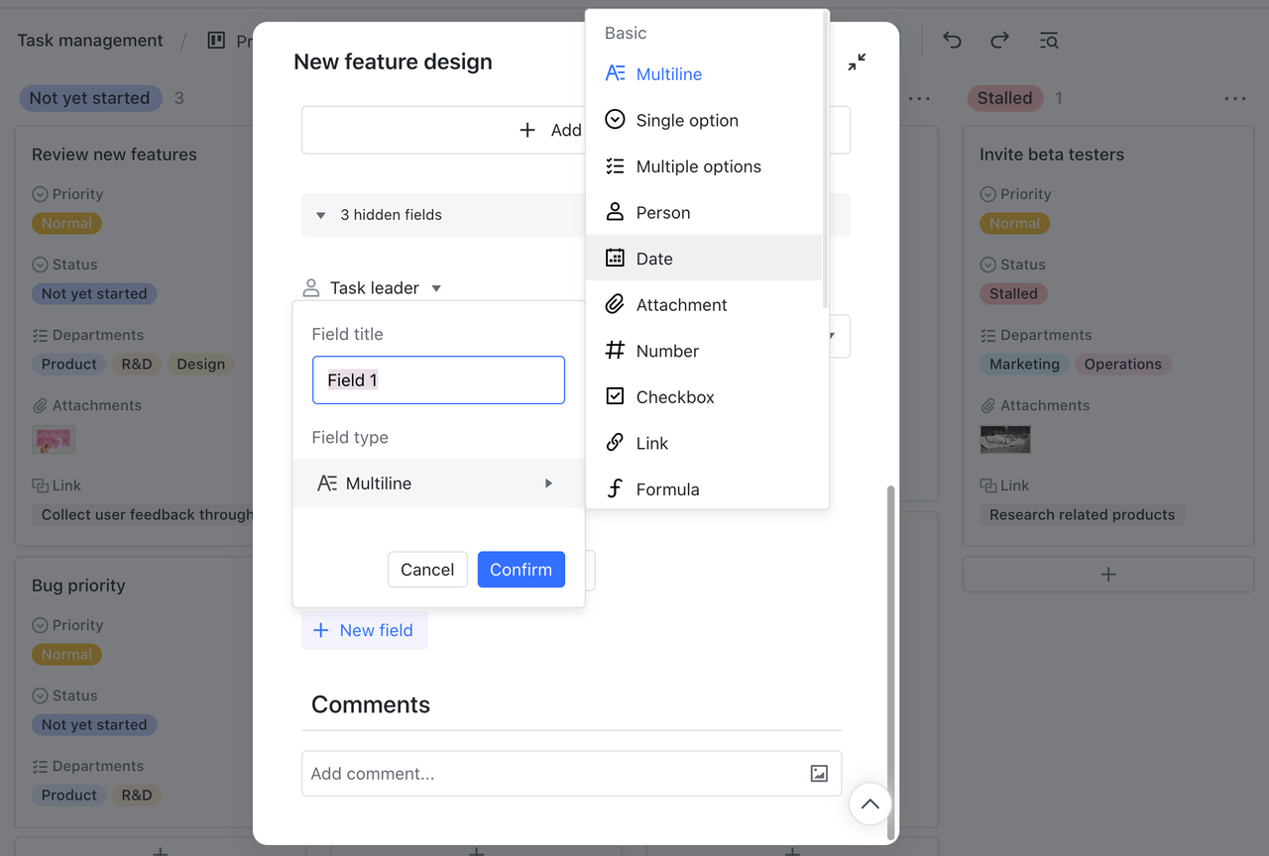Open more options for Stalled column
This screenshot has width=1269, height=856.
[1234, 98]
